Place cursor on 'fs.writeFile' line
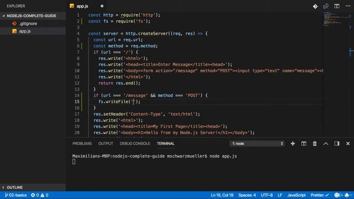This screenshot has height=199, width=354. pos(119,102)
